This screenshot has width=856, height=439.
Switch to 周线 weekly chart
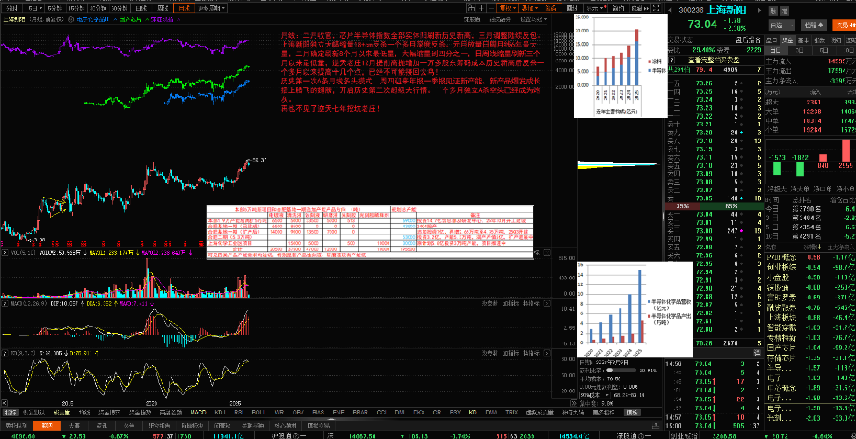coord(162,8)
